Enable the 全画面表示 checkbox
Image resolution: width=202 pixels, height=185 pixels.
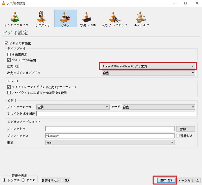tap(9, 54)
